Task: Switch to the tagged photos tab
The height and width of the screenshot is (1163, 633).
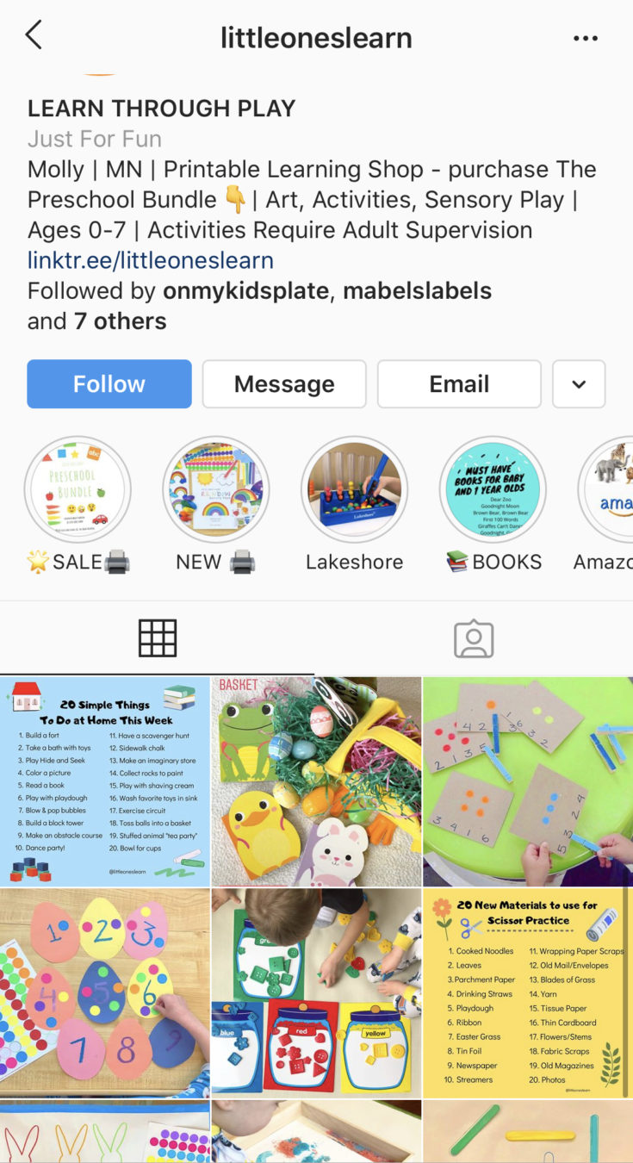Action: pyautogui.click(x=474, y=638)
